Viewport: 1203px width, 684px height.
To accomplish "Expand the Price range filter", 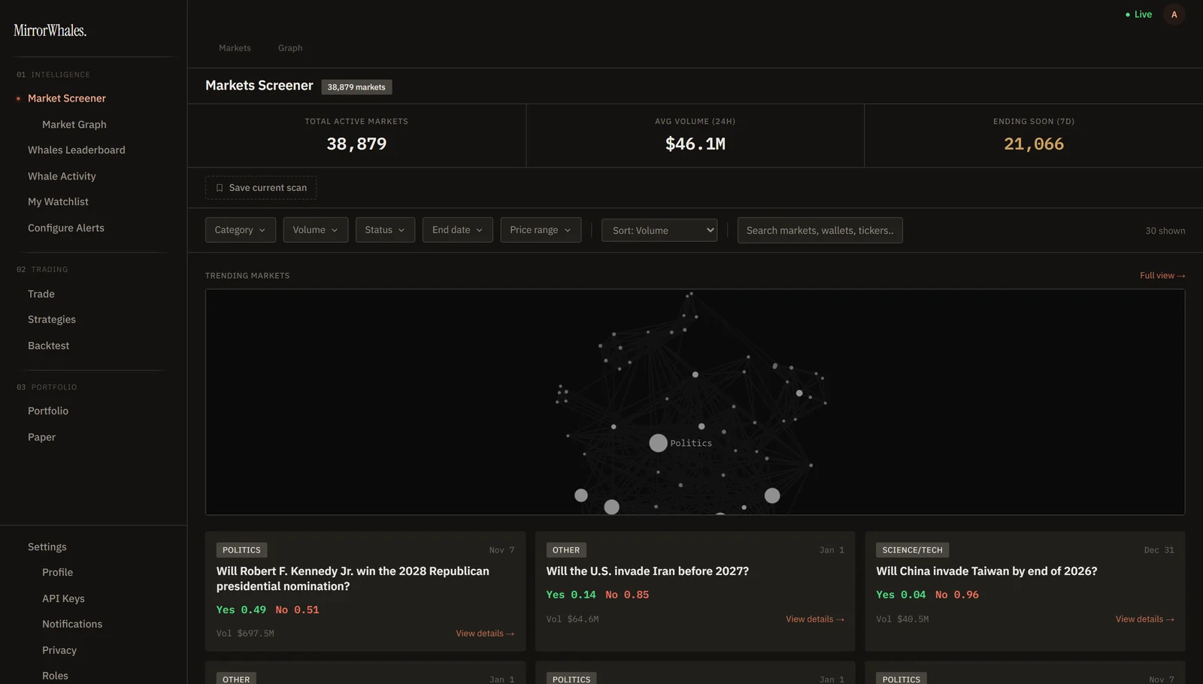I will (541, 230).
